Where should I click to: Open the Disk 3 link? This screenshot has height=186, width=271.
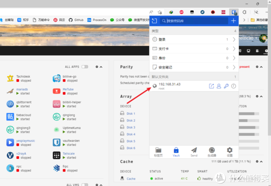coord(131,127)
